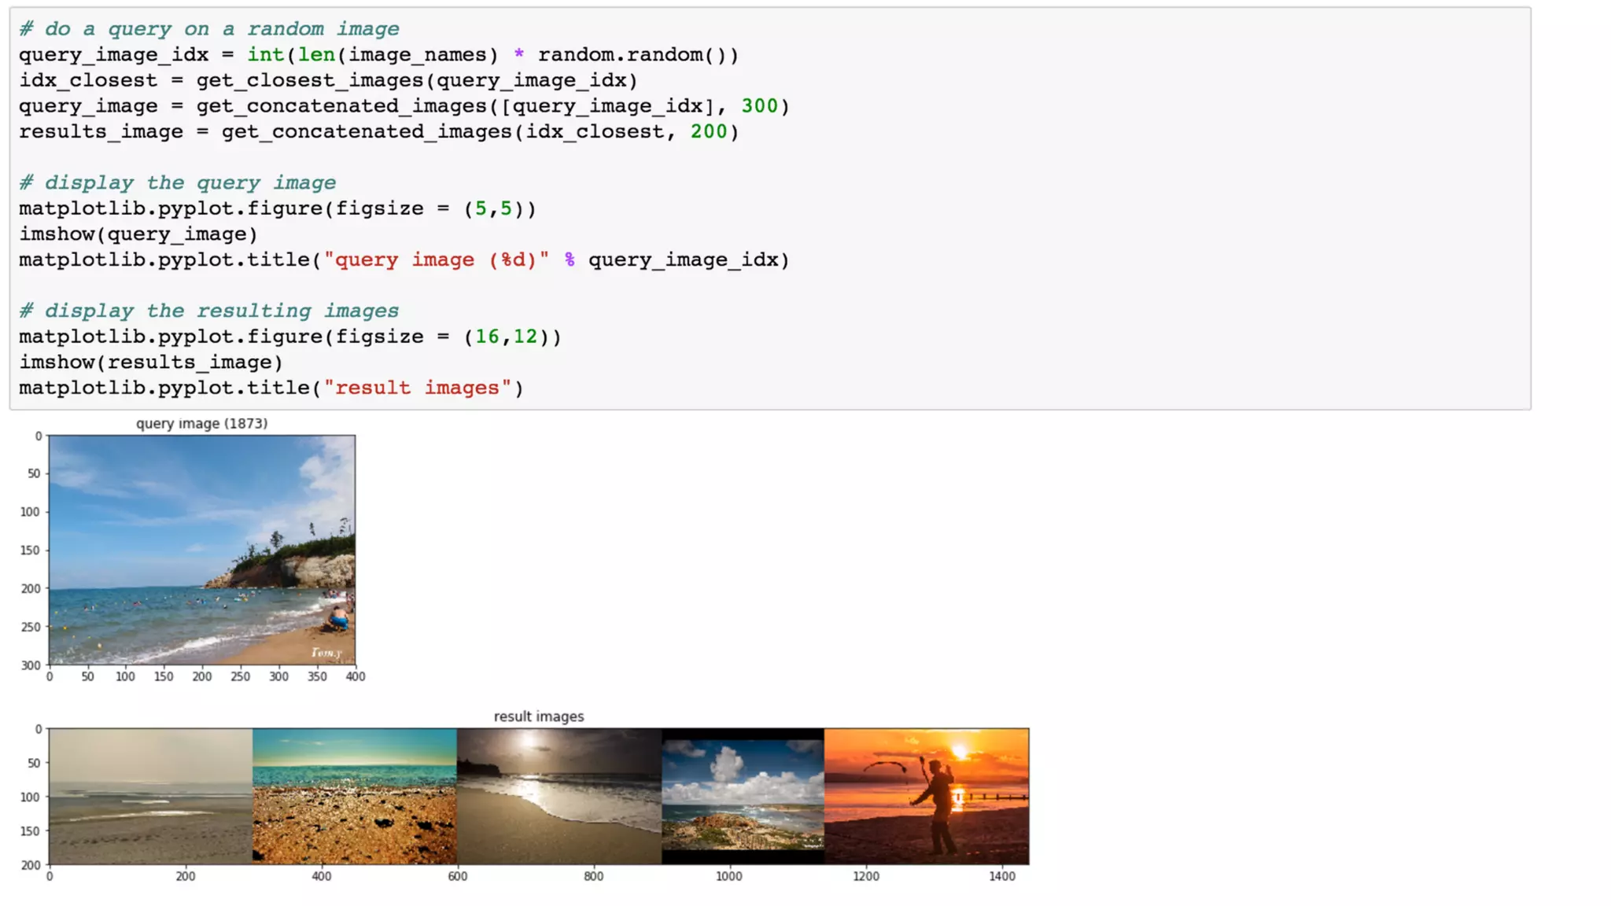Click the number 300 in the code
Screen dimensions: 1611x906
759,106
